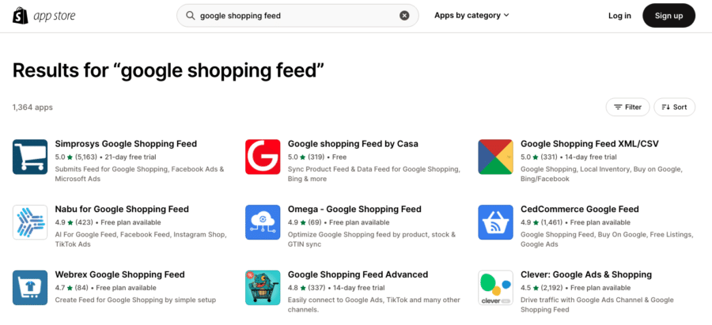Click the red Casa G app icon
Viewport: 712px width, 325px height.
(263, 157)
